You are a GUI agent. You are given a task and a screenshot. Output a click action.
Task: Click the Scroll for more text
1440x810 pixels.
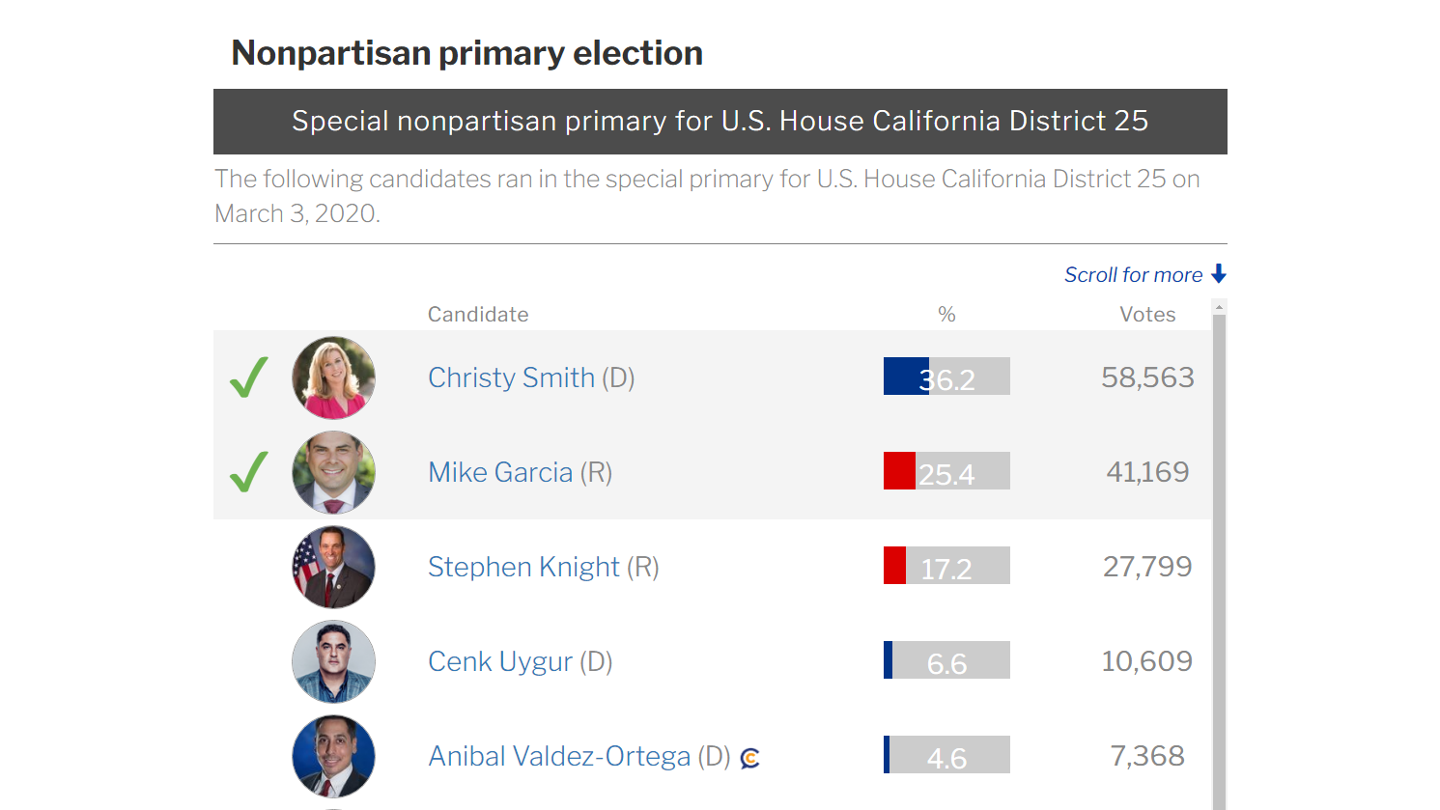tap(1133, 275)
